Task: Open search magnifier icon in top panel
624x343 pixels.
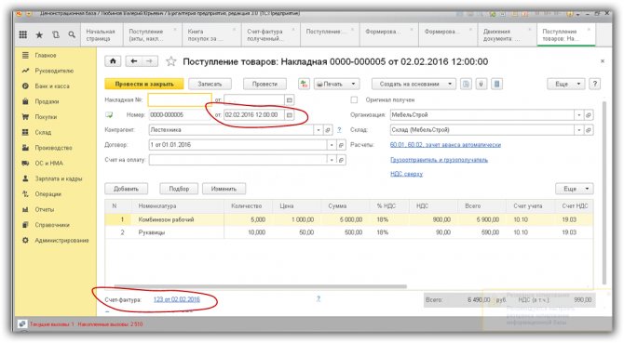Action: point(72,35)
